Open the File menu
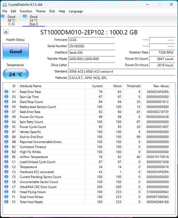Image resolution: width=178 pixels, height=218 pixels. tap(5, 11)
